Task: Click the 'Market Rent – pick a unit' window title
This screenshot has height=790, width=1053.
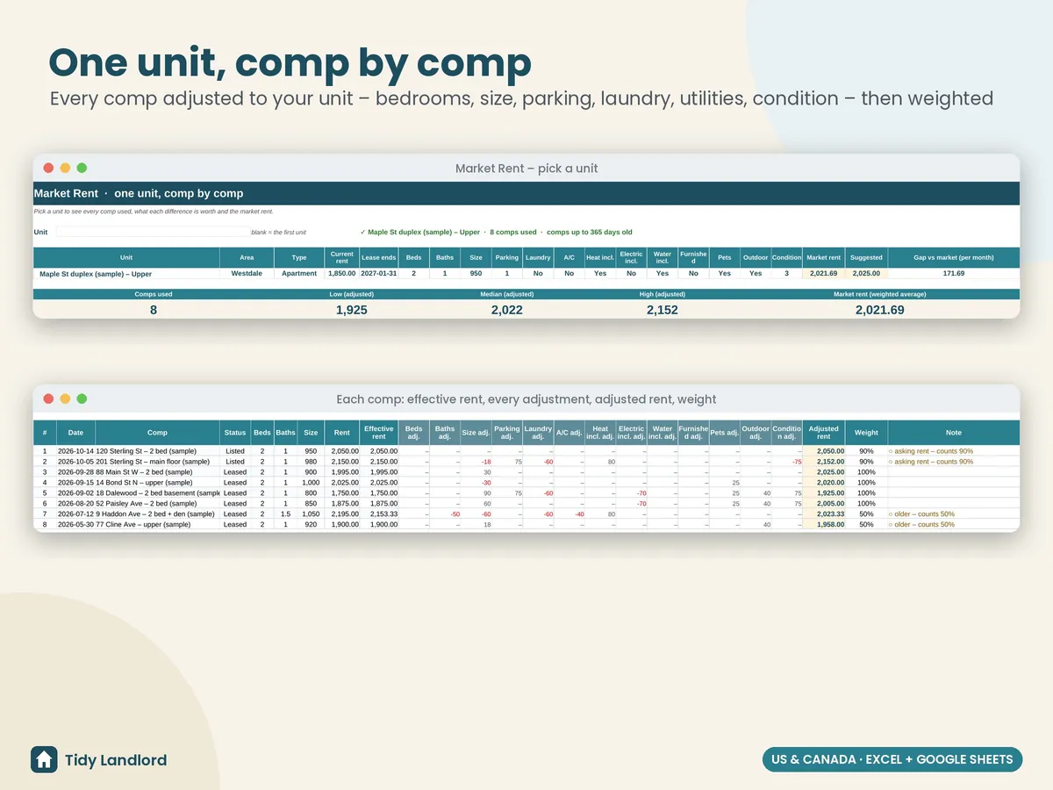Action: coord(526,168)
